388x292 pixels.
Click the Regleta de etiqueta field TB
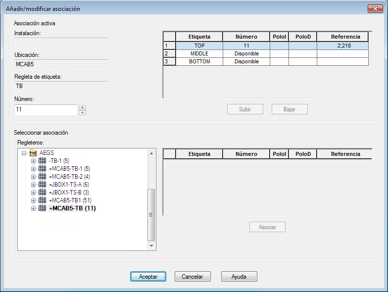(x=61, y=87)
